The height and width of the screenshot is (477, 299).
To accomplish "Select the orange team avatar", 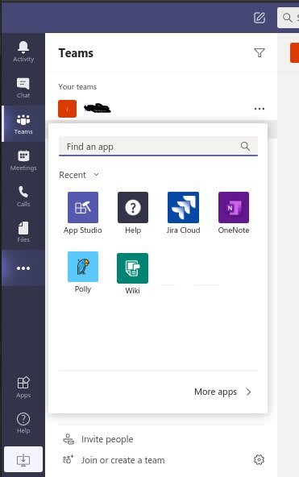I will coord(67,109).
